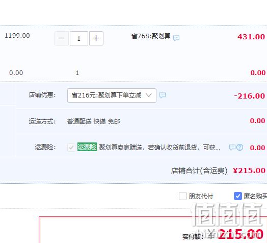Click the question mark help icon for 运费险
This screenshot has width=267, height=243.
[x=240, y=147]
